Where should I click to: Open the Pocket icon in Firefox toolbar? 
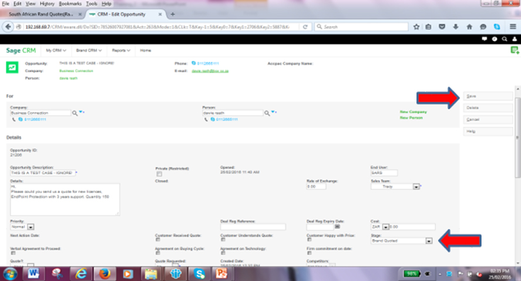point(442,26)
